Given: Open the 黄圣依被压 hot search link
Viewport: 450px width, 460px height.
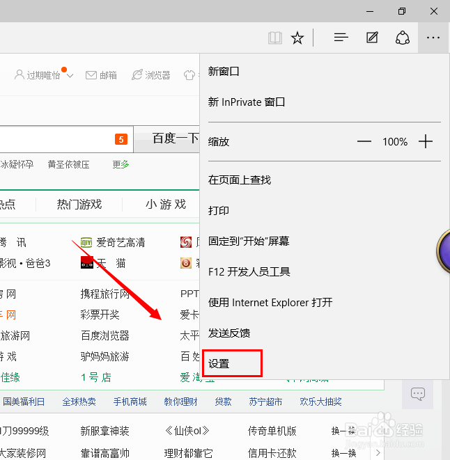Looking at the screenshot, I should 69,164.
